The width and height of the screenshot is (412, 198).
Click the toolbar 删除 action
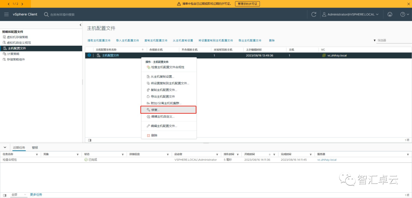272,41
